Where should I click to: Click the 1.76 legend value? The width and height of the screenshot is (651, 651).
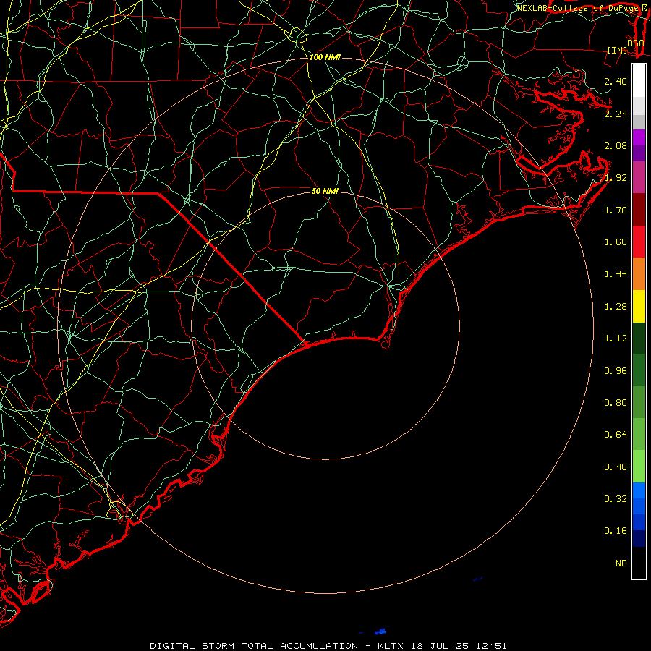(616, 210)
